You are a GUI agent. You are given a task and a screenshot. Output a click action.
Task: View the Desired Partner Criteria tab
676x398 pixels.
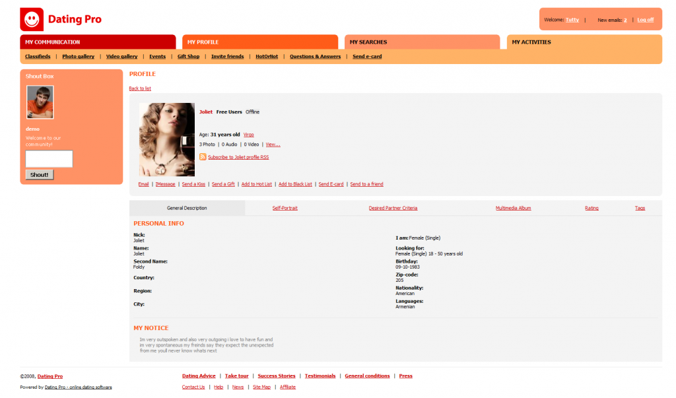point(393,207)
